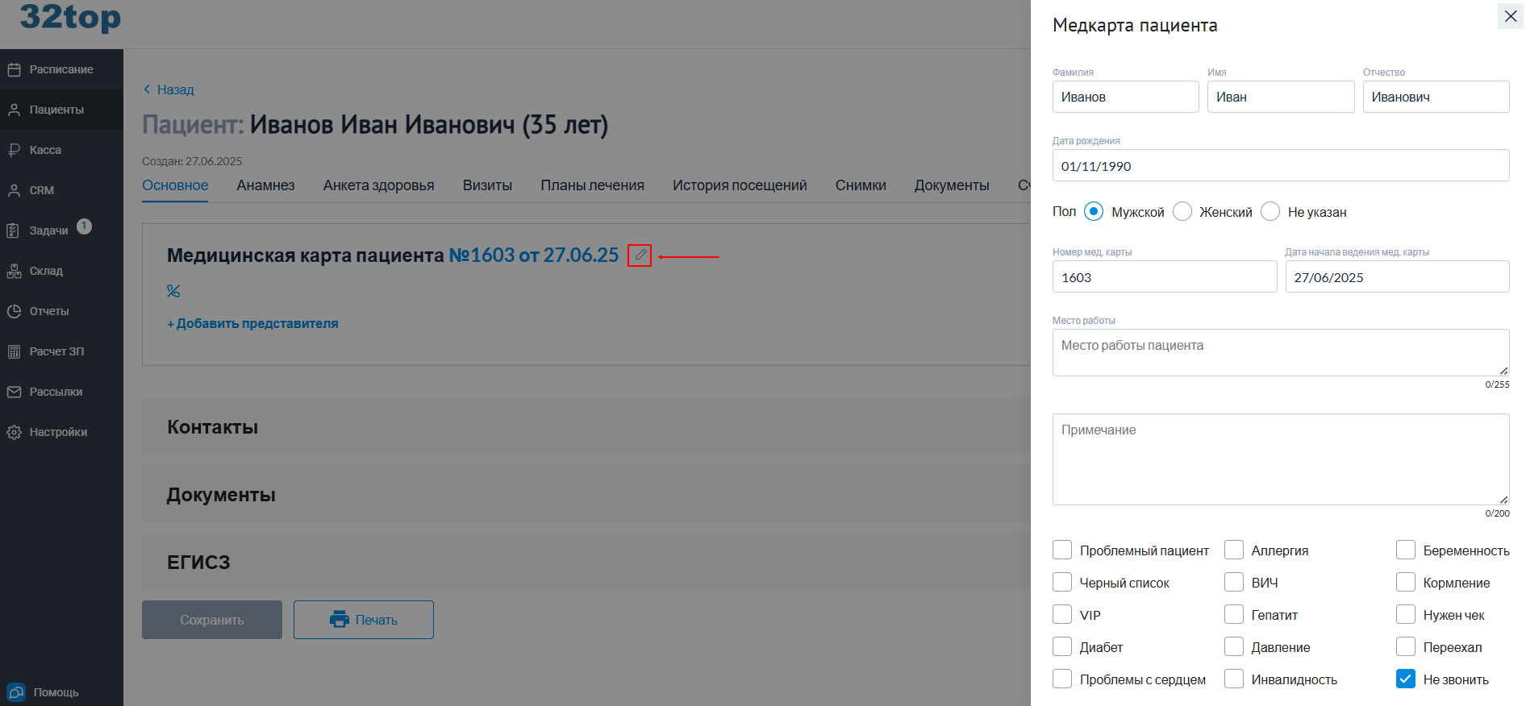Click the crossed-out phone icon

point(173,291)
